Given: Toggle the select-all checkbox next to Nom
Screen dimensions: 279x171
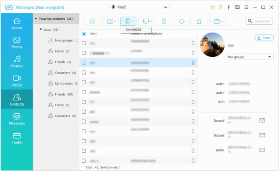Looking at the screenshot, I should (84, 34).
